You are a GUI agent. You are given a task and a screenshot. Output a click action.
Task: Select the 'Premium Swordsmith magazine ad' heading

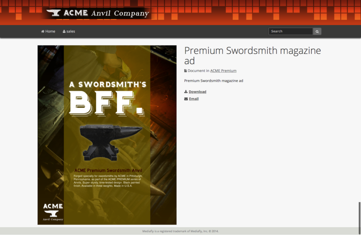click(252, 55)
